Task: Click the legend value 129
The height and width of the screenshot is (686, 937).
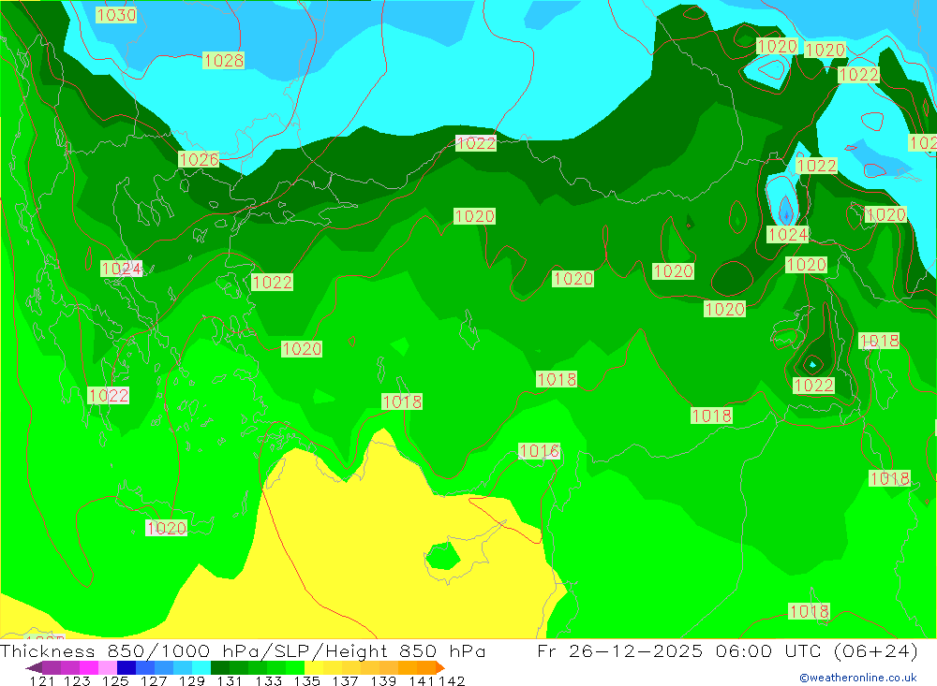Action: (x=191, y=680)
